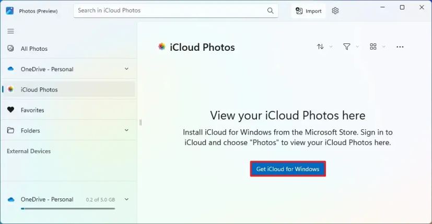Click the Photos app logo icon
Image resolution: width=432 pixels, height=224 pixels.
pos(9,10)
